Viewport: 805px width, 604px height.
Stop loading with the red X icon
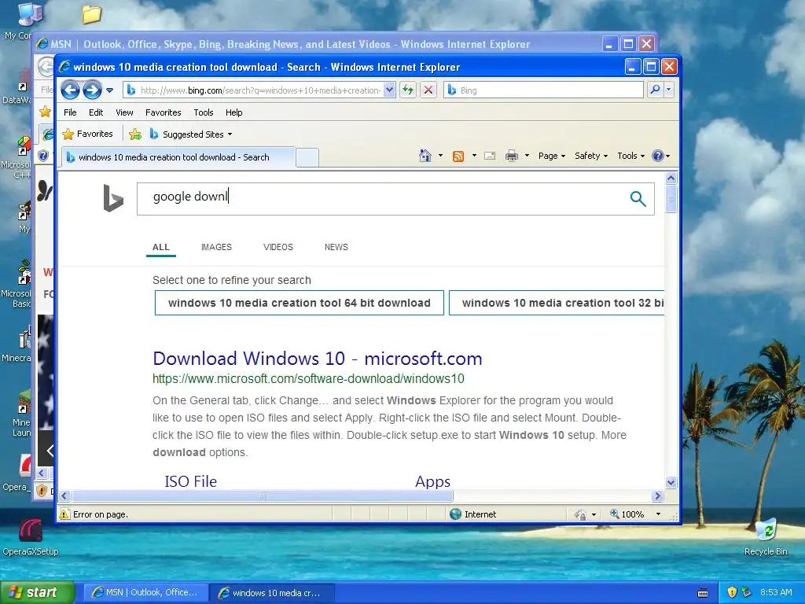428,90
